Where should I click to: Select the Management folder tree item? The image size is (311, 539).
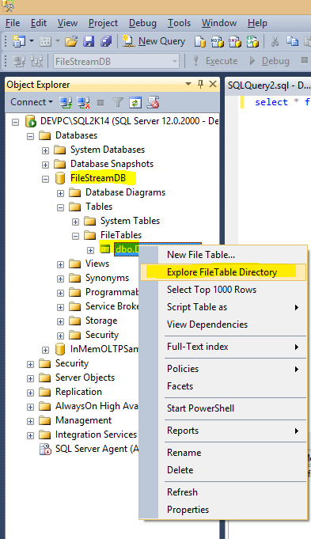pos(83,420)
